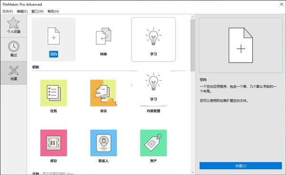Image resolution: width=286 pixels, height=175 pixels.
Task: Click the 会议 label text
Action: (103, 111)
